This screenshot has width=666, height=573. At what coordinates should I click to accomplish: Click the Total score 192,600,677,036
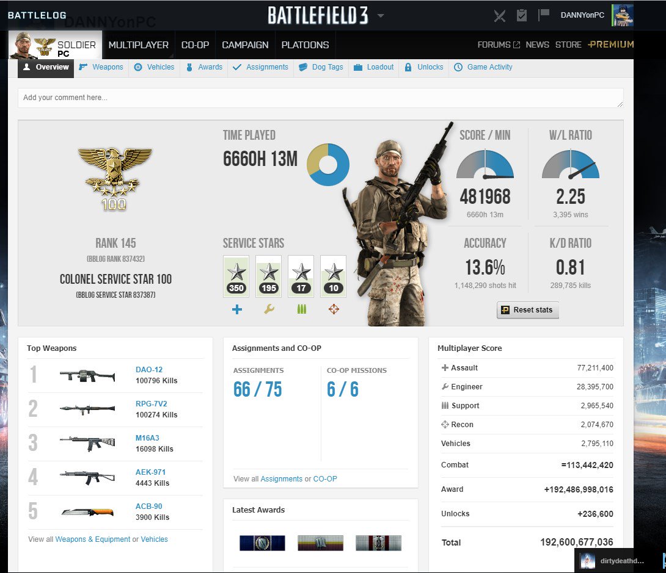(x=576, y=542)
